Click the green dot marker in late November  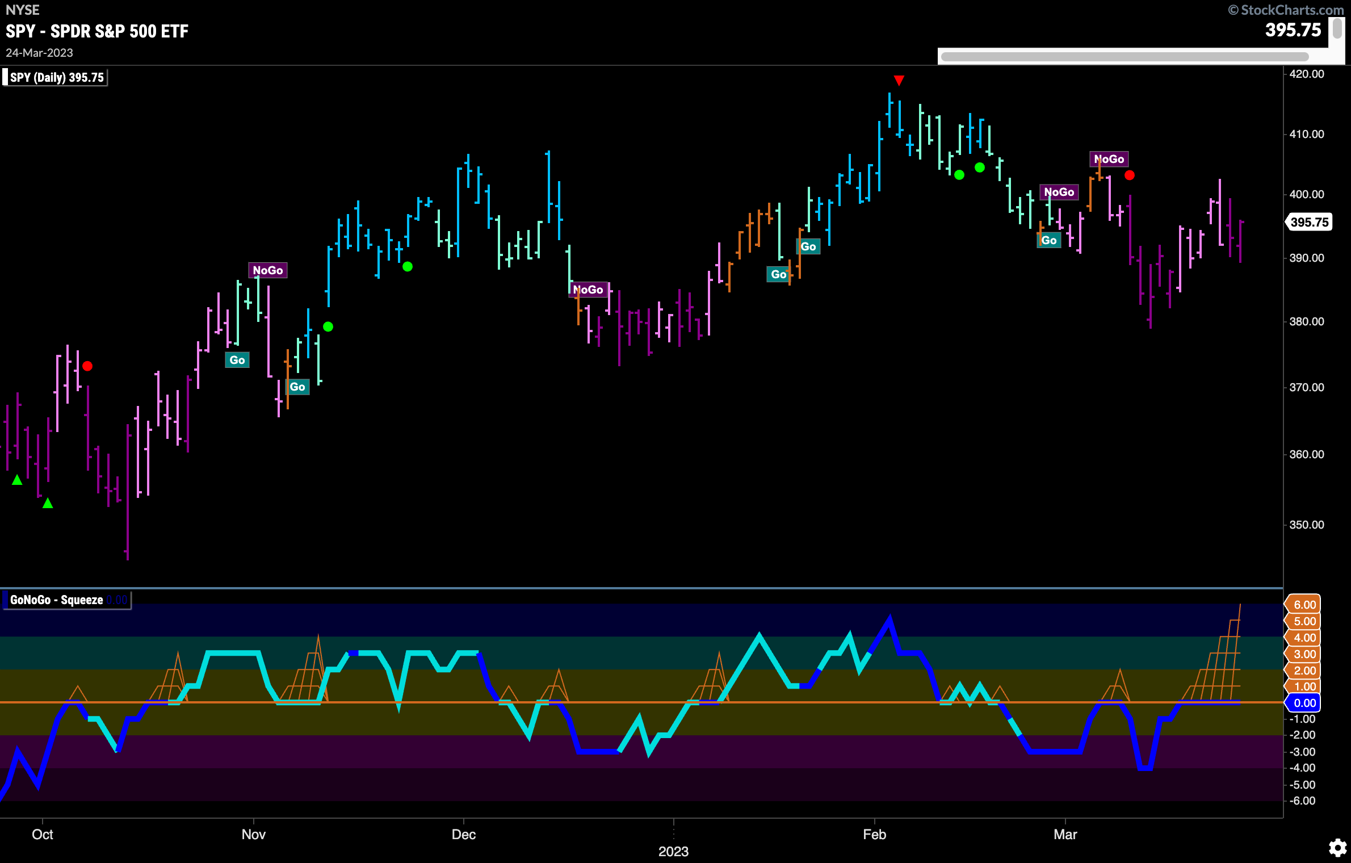[408, 266]
